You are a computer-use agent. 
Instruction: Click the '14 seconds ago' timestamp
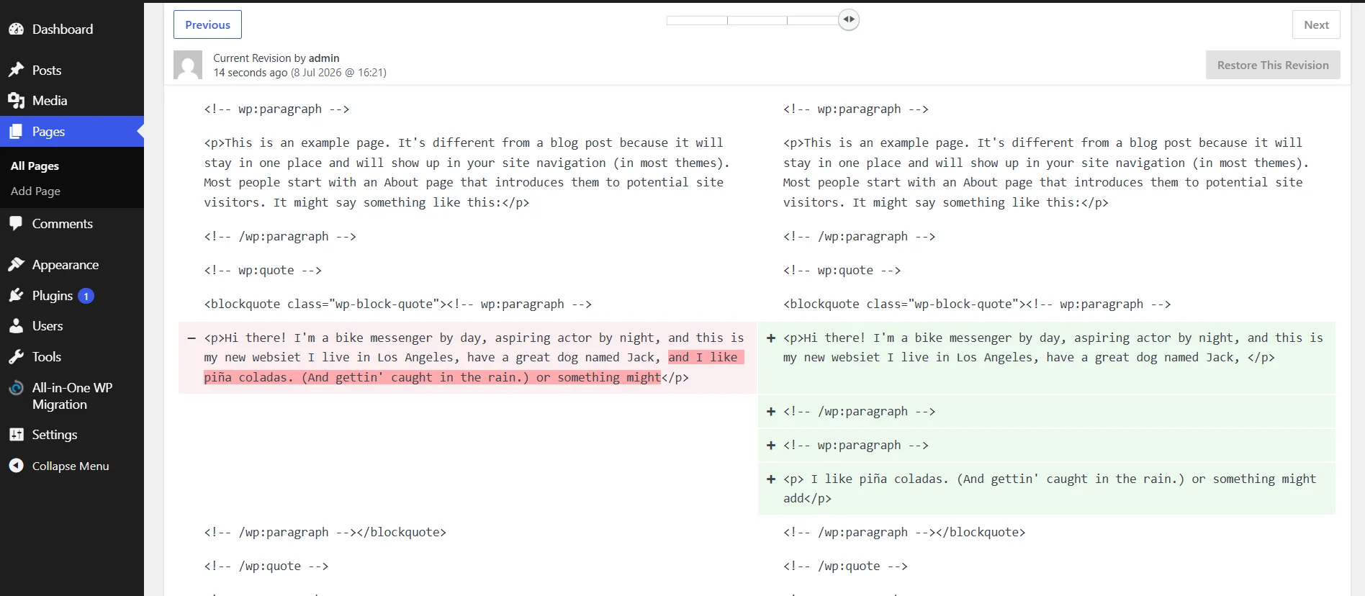(251, 73)
